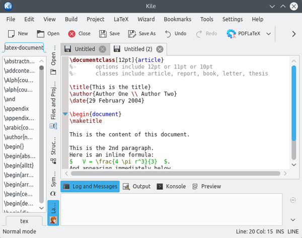Screen dimensions: 302x238
Task: Close the Untitled (2) tab
Action: [160, 49]
